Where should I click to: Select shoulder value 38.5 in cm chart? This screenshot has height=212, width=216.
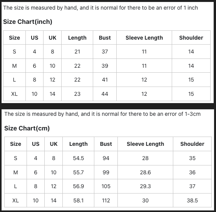pyautogui.click(x=192, y=200)
